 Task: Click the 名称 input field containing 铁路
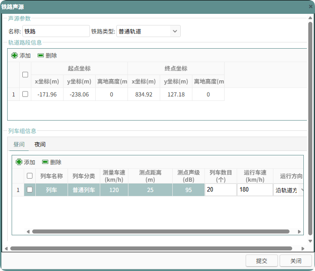[56, 31]
